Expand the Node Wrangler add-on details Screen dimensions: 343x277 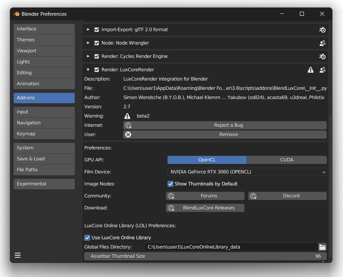(x=88, y=43)
